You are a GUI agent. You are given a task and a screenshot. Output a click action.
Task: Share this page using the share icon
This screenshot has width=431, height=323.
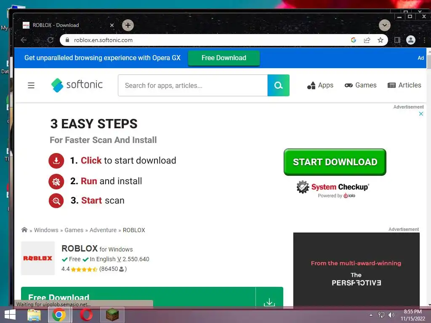click(x=367, y=40)
